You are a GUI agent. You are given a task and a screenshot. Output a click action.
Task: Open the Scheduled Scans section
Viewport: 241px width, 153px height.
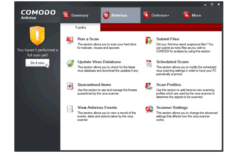point(172,62)
